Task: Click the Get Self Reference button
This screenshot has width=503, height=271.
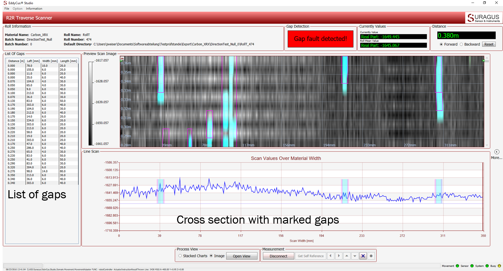Action: coord(310,256)
